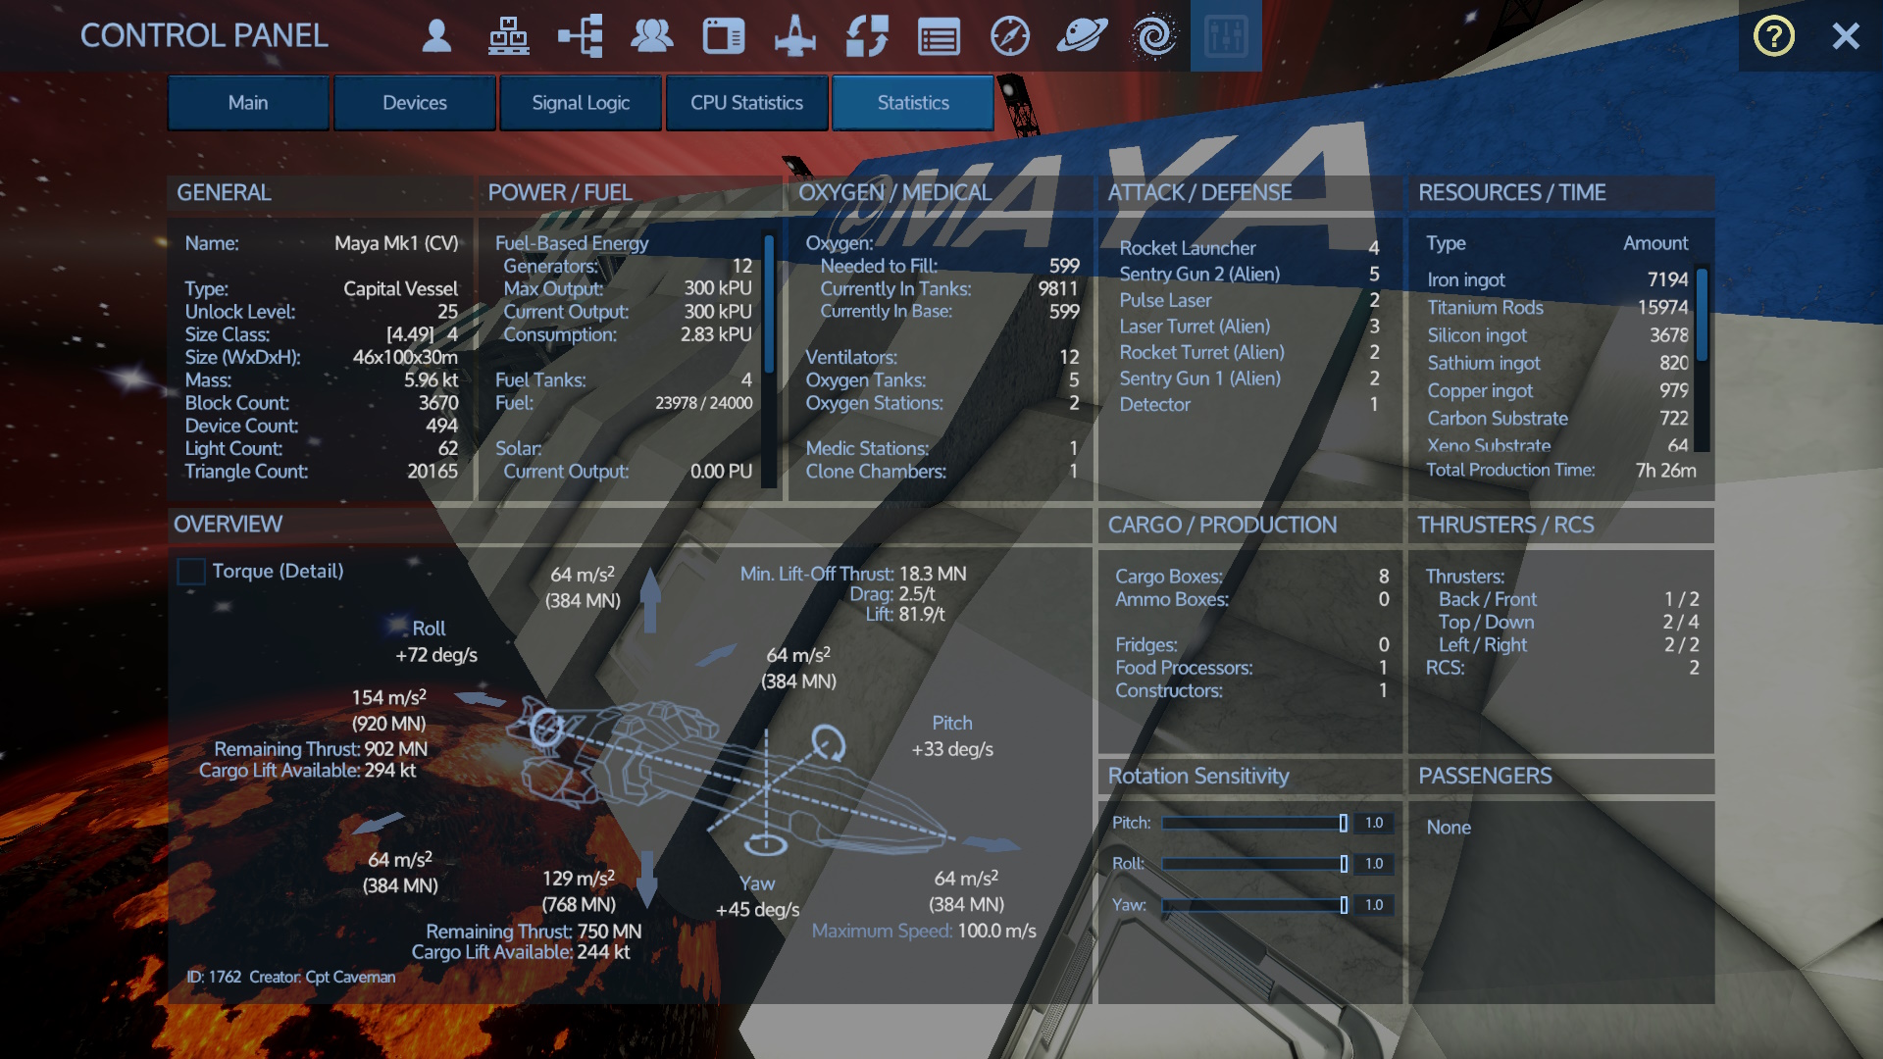This screenshot has width=1883, height=1059.
Task: Switch to the Devices tab
Action: [x=415, y=103]
